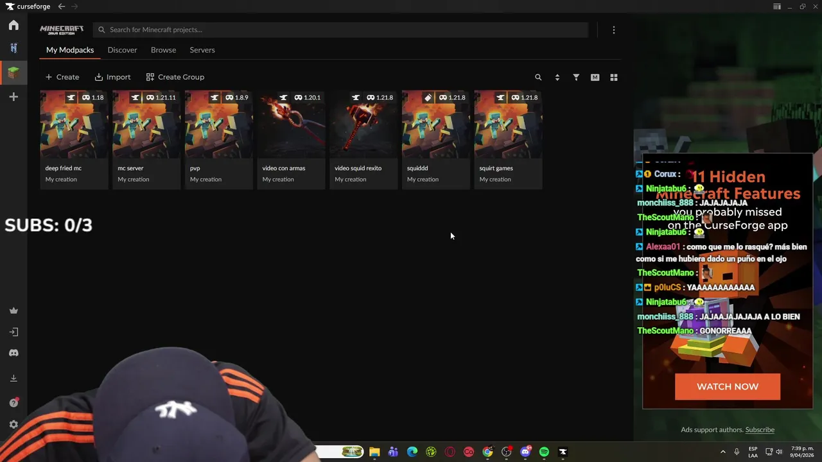This screenshot has width=822, height=462.
Task: Click the mod loader icon on squiddd card
Action: pyautogui.click(x=428, y=98)
